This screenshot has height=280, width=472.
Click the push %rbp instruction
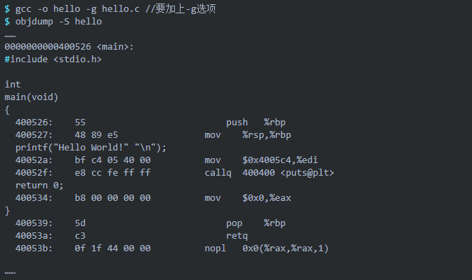point(256,122)
